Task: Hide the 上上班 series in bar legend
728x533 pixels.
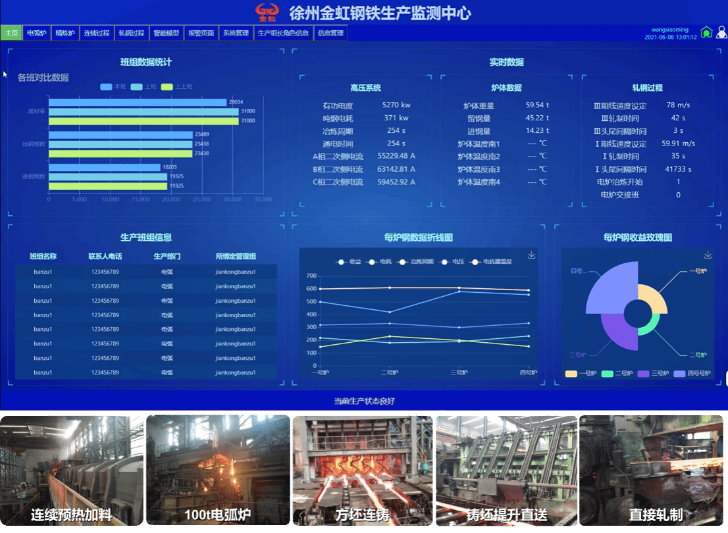Action: tap(167, 87)
